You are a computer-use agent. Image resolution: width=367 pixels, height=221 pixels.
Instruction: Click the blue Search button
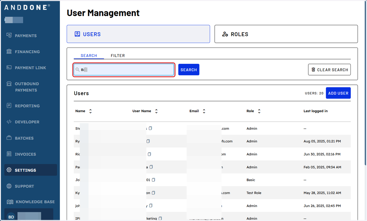pos(189,70)
